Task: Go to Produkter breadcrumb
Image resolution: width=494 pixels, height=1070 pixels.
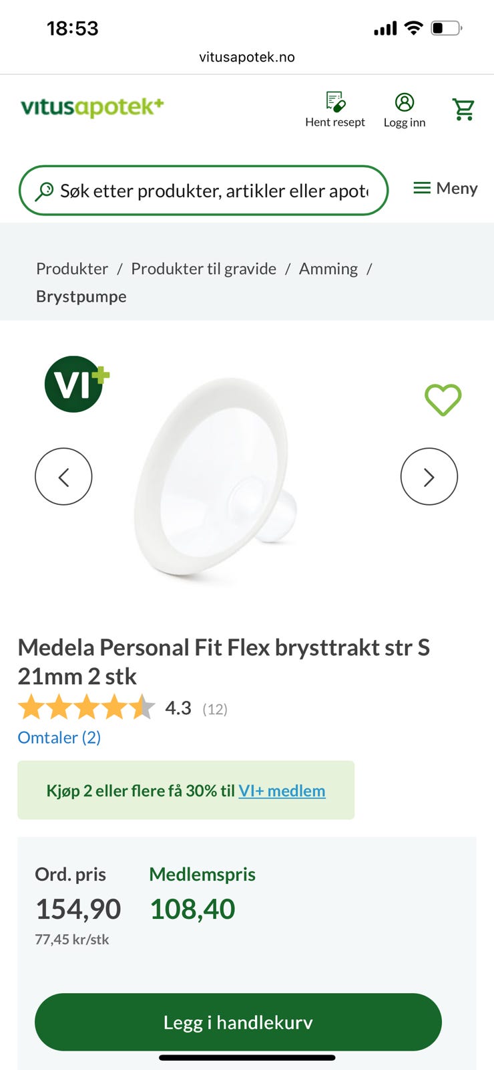Action: point(72,269)
